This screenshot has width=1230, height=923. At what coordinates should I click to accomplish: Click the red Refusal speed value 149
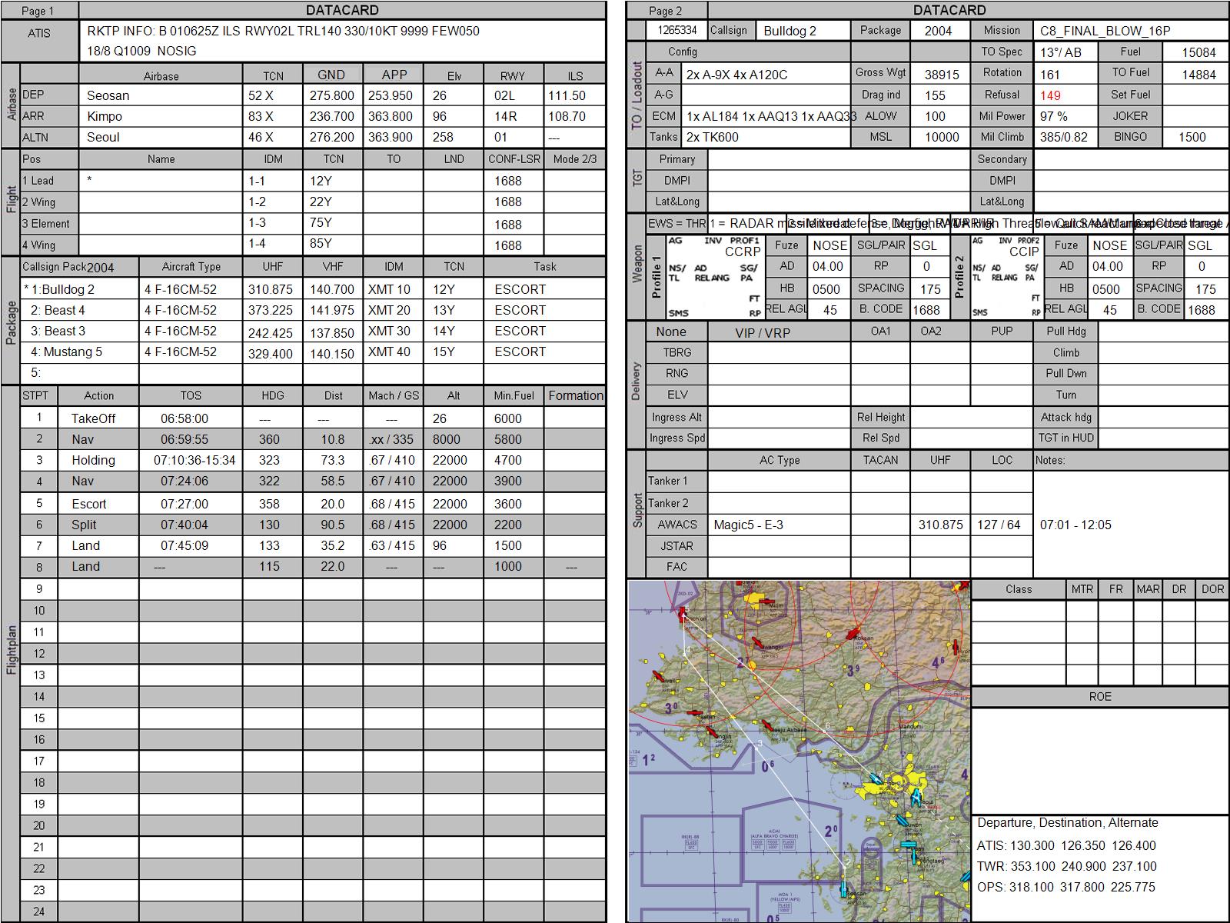tap(1050, 95)
